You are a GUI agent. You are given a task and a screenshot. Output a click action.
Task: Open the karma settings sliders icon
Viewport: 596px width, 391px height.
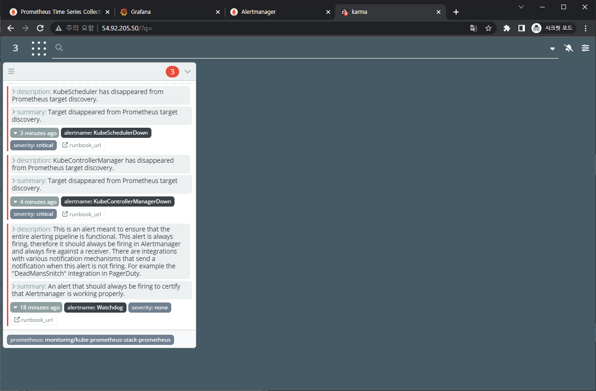tap(585, 48)
